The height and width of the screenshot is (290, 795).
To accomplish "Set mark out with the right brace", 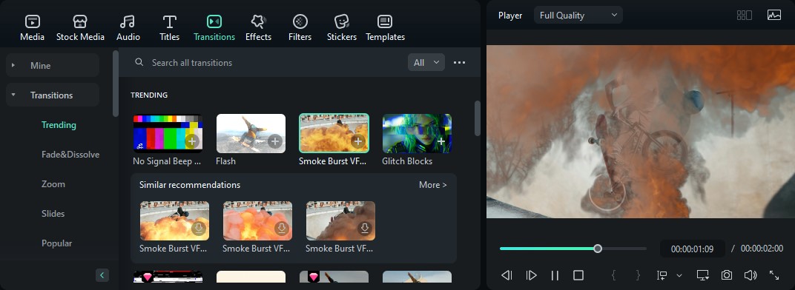I will click(638, 275).
